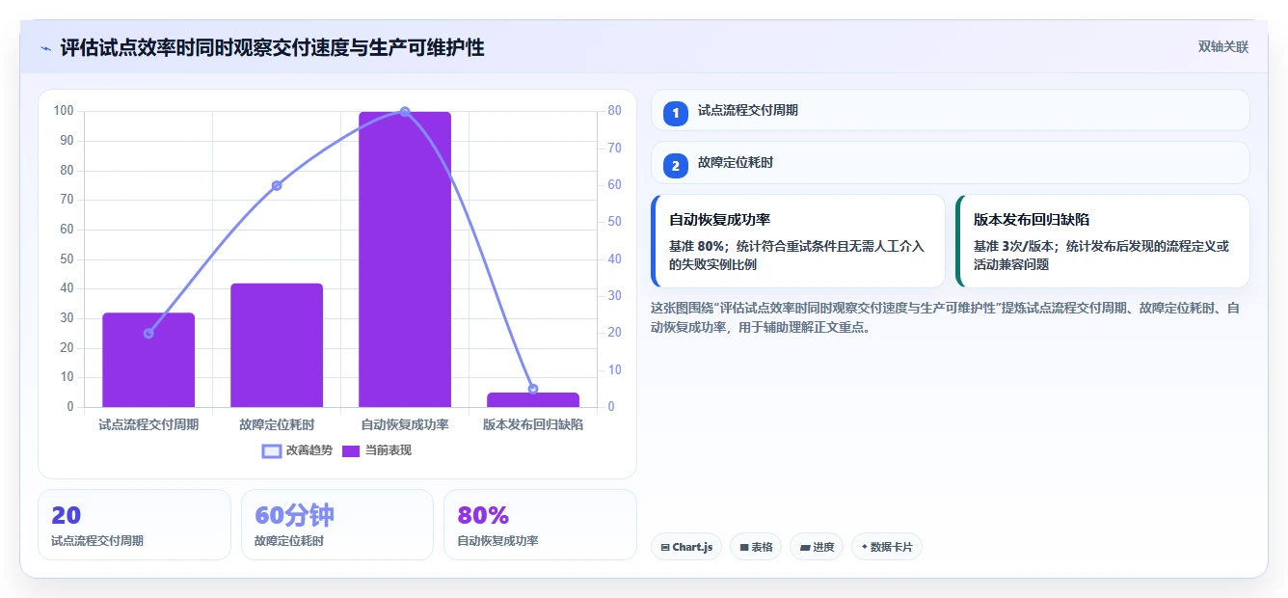Click the 改善趋势 legend color box
1288x598 pixels.
pos(272,450)
